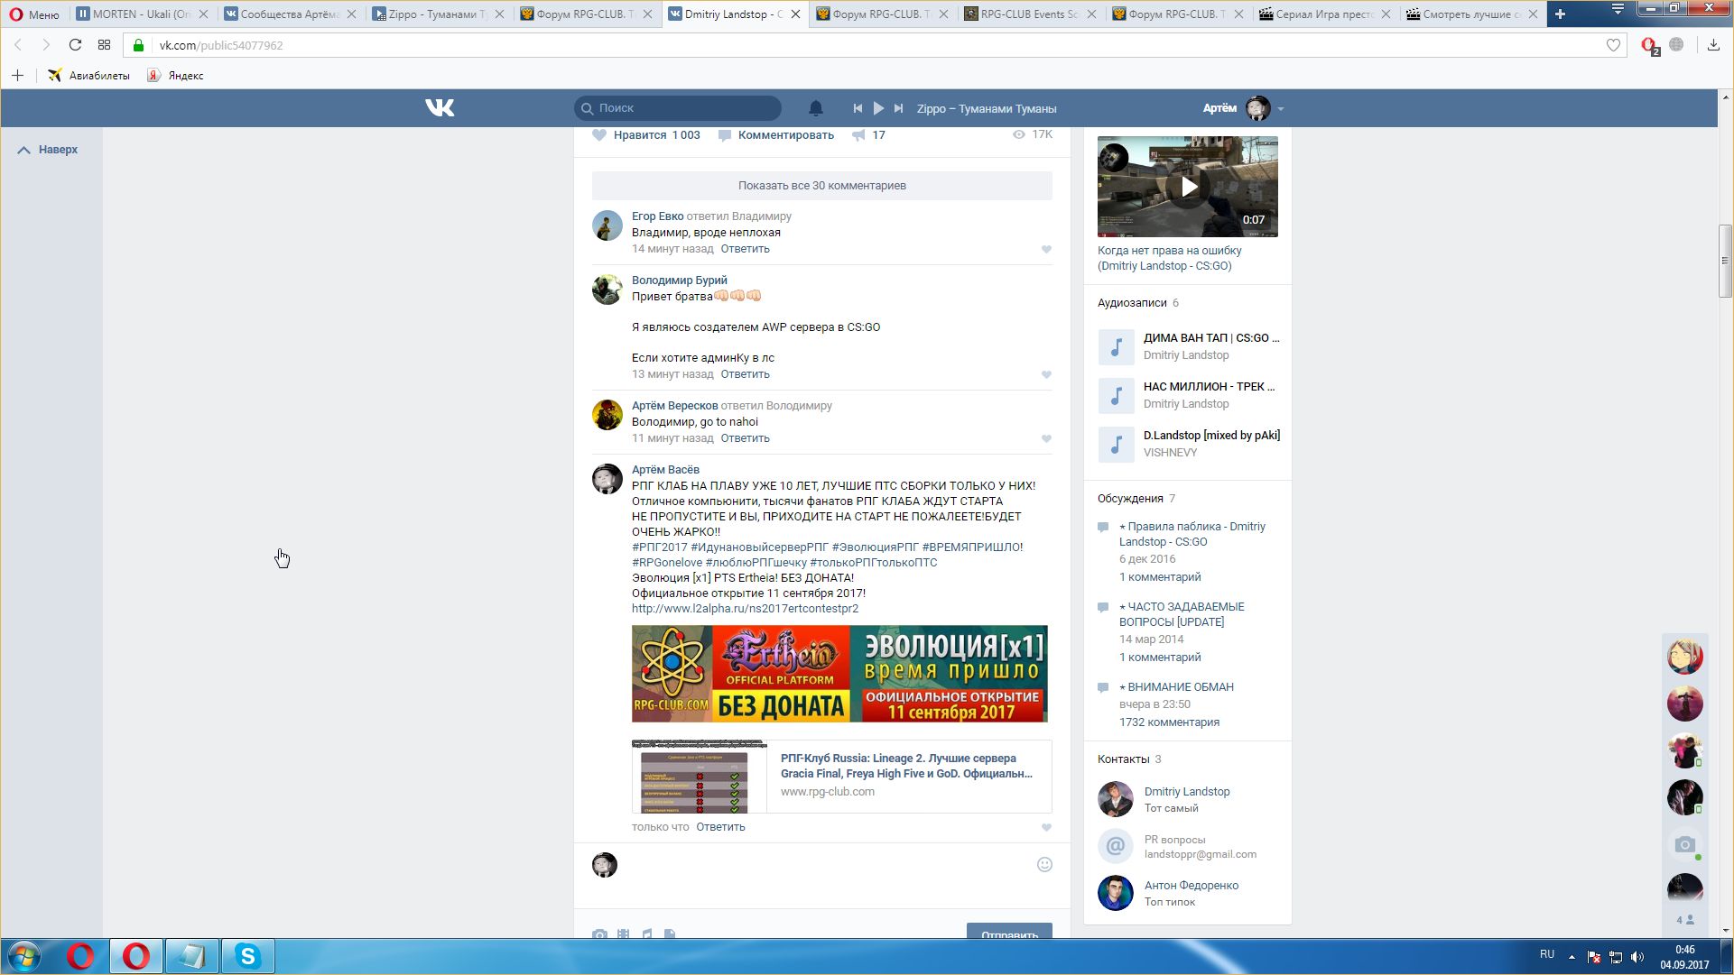Switch to RPG-CLUB Events tab

coord(1029,14)
